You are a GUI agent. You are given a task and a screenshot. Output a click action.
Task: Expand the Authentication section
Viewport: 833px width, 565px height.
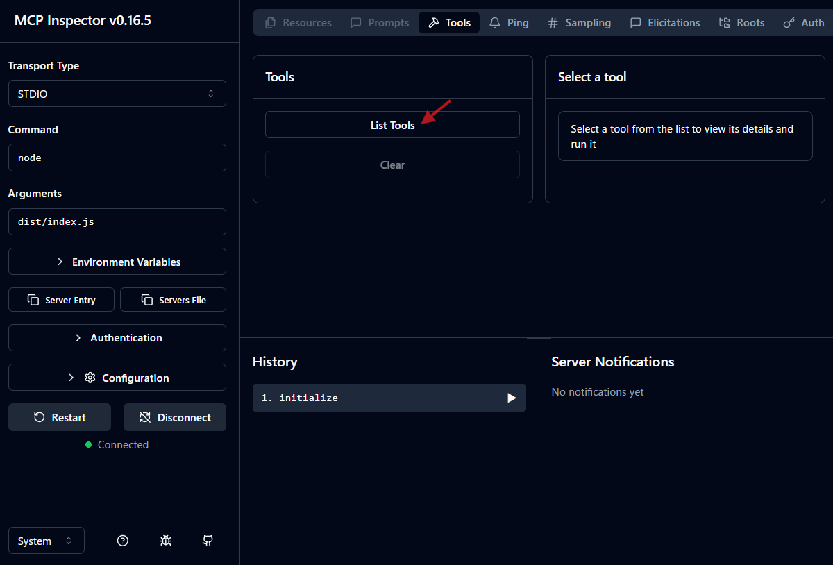click(117, 337)
